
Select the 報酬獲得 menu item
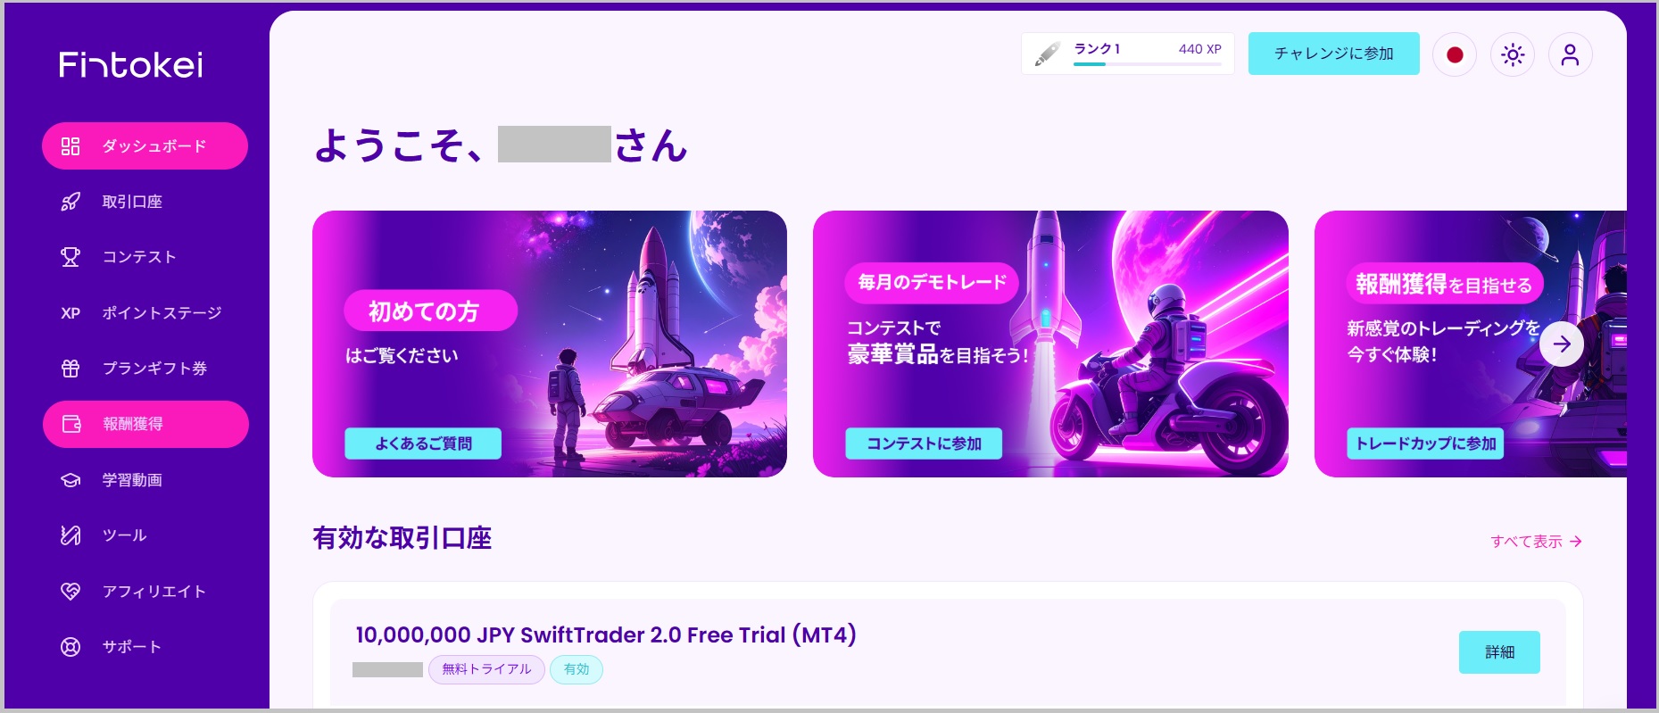tap(145, 424)
